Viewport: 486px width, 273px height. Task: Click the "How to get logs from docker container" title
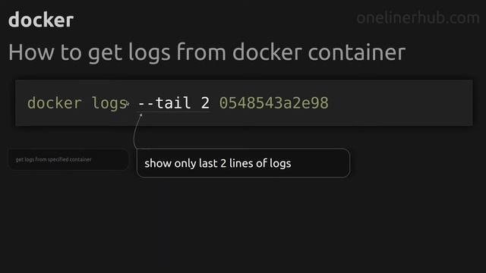click(207, 52)
